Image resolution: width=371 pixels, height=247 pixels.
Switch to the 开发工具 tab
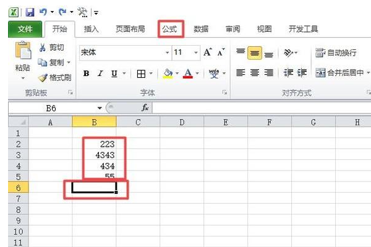pos(303,29)
